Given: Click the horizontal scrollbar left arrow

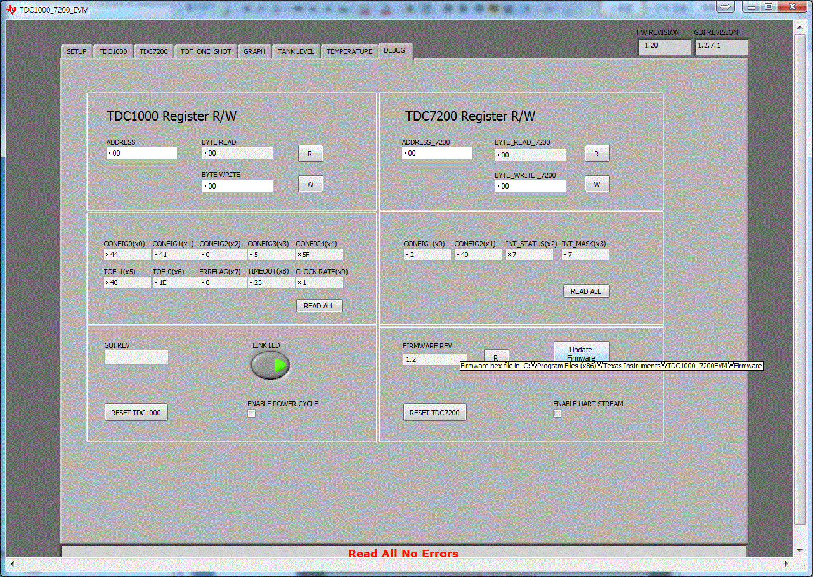Looking at the screenshot, I should [x=11, y=563].
